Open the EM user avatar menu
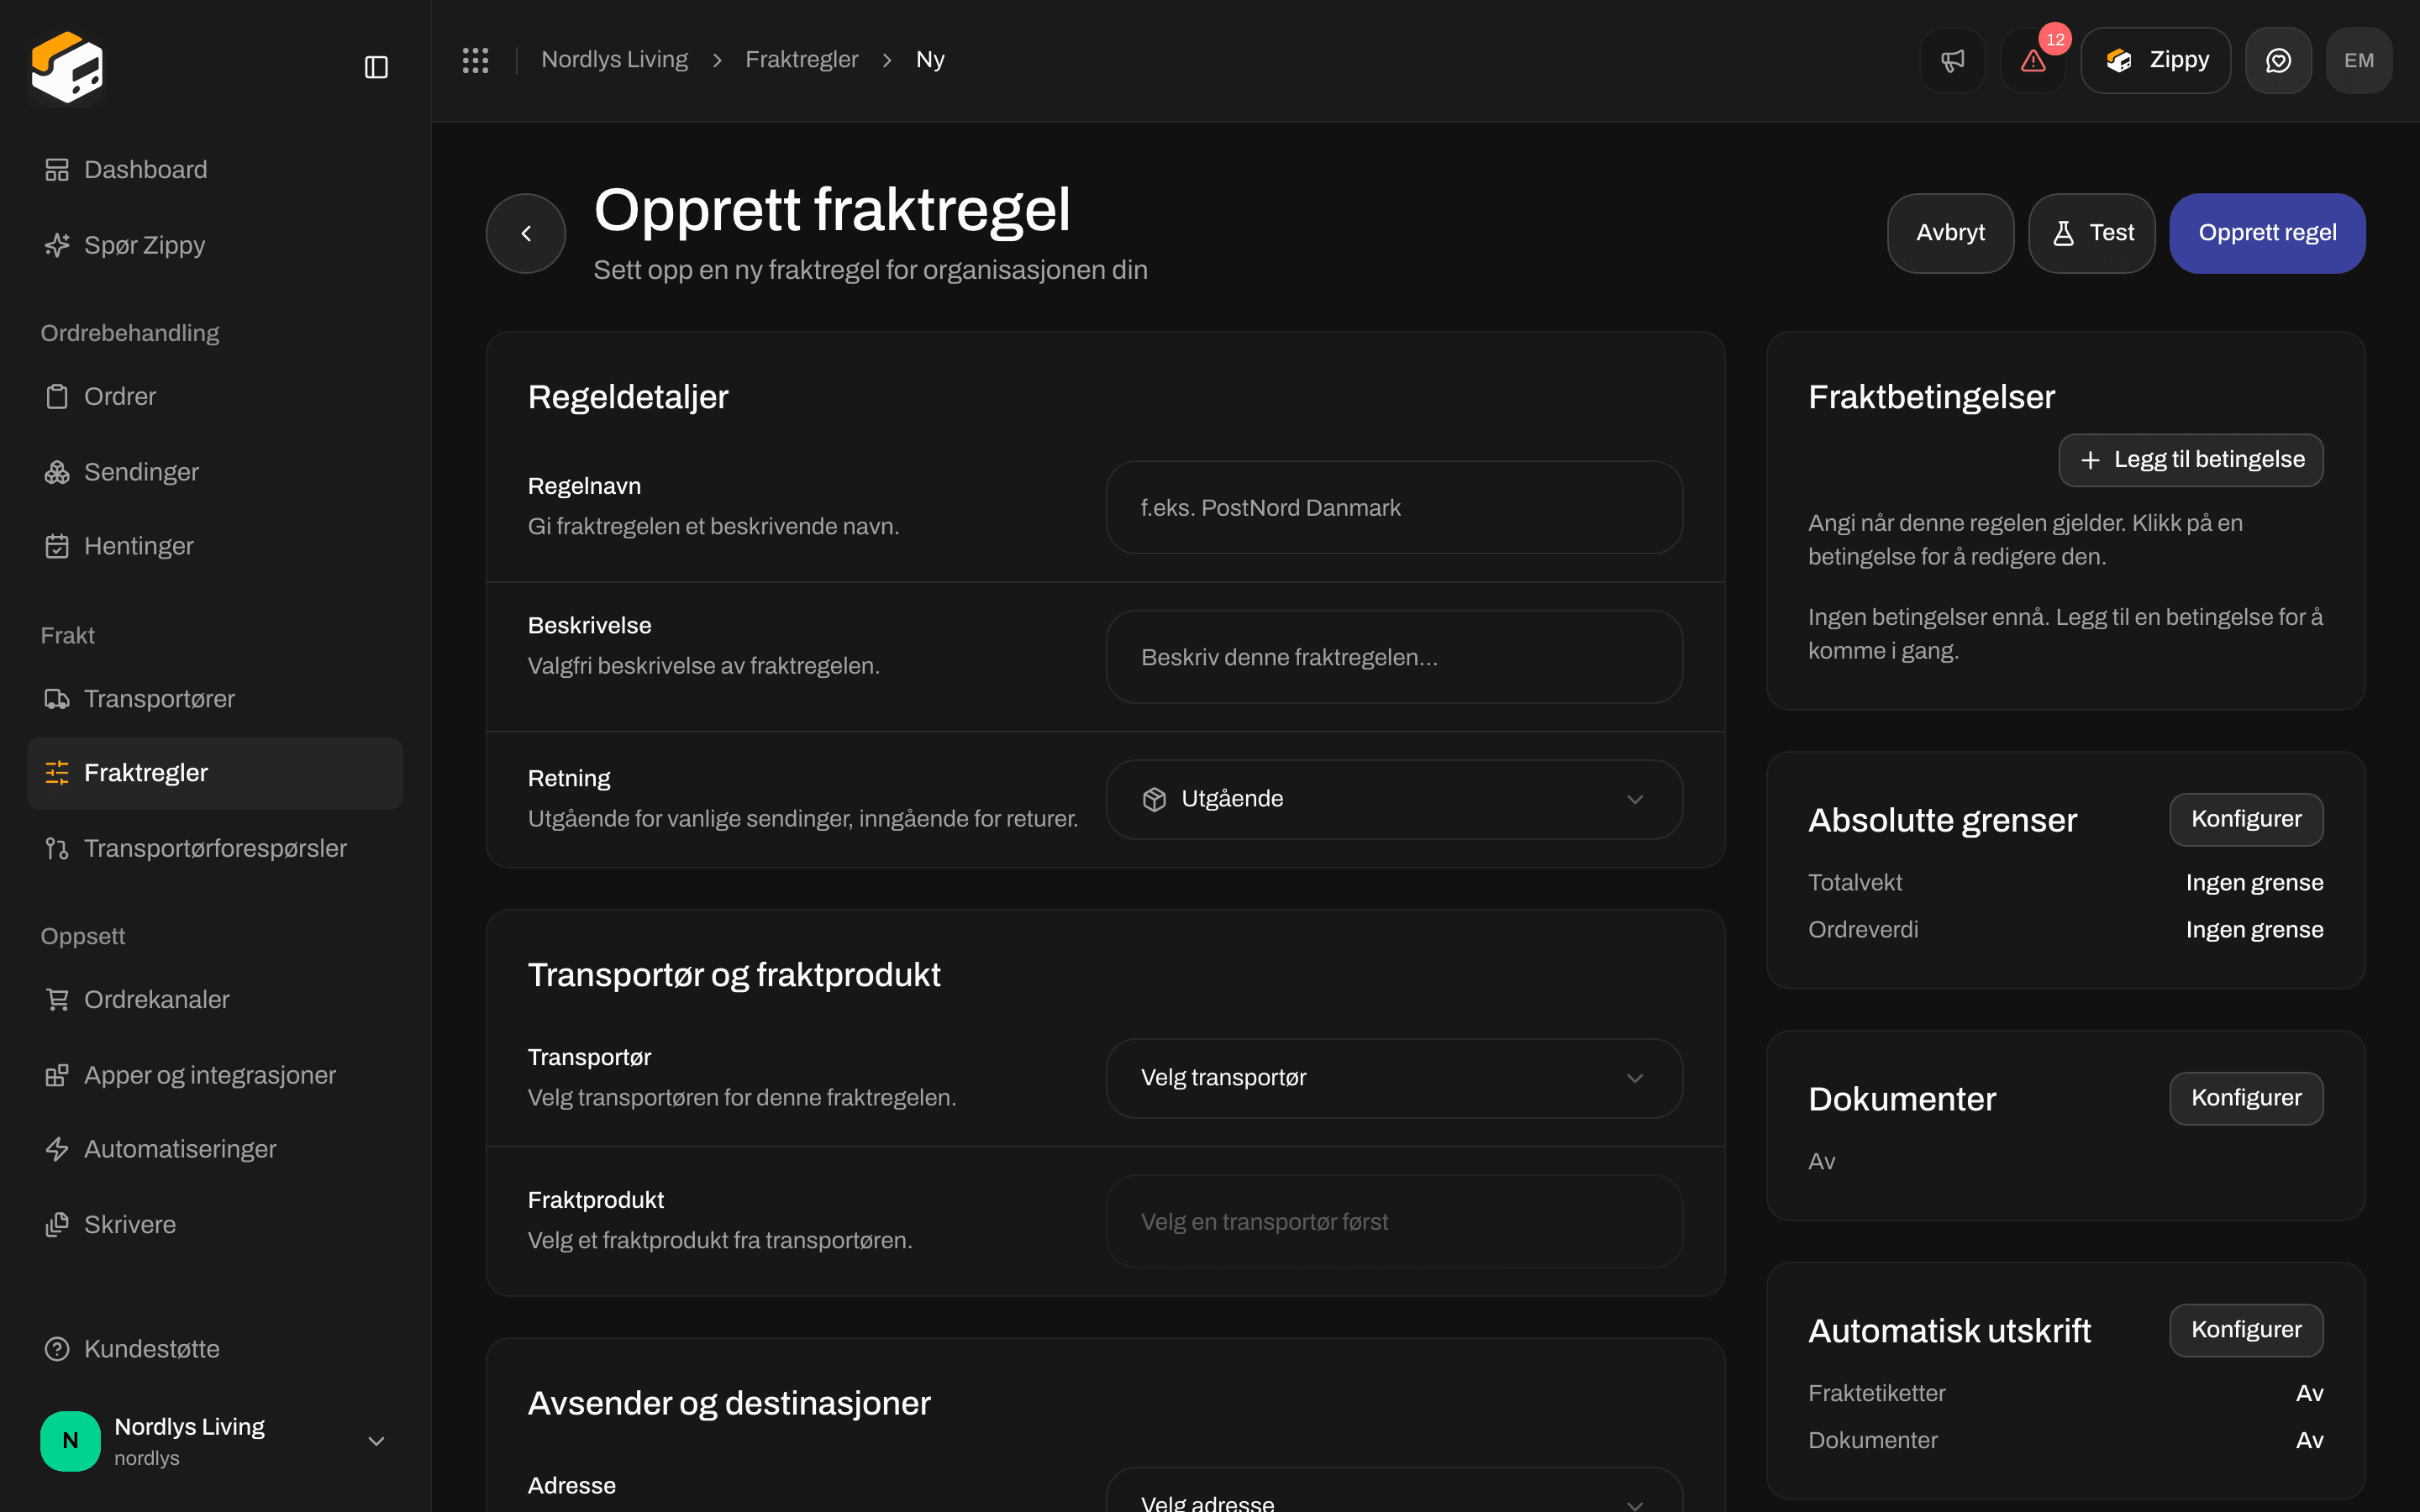The width and height of the screenshot is (2420, 1512). 2359,60
